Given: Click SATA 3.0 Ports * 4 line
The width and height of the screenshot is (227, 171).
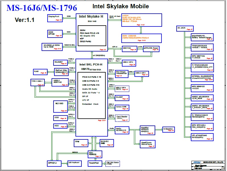Looking at the screenshot, I should tap(91, 92).
